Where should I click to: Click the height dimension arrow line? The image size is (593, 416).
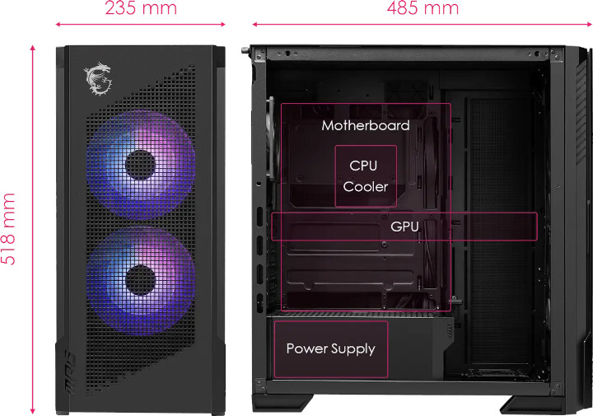coord(32,230)
